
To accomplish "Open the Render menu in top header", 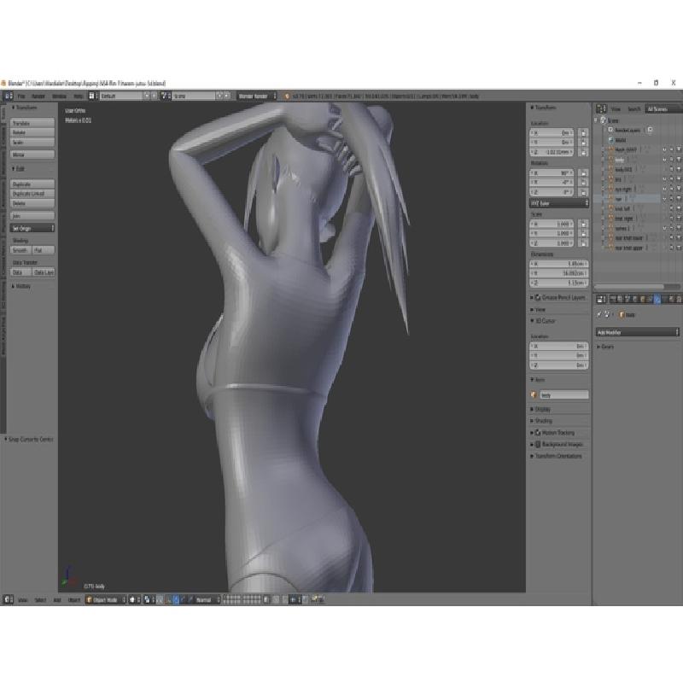I will (38, 96).
